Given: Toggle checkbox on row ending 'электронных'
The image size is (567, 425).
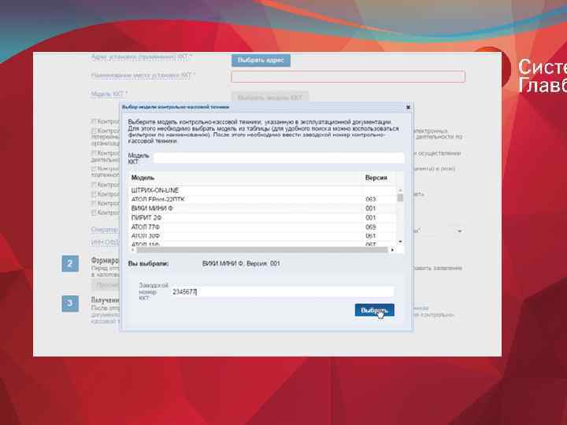Looking at the screenshot, I should [x=93, y=131].
